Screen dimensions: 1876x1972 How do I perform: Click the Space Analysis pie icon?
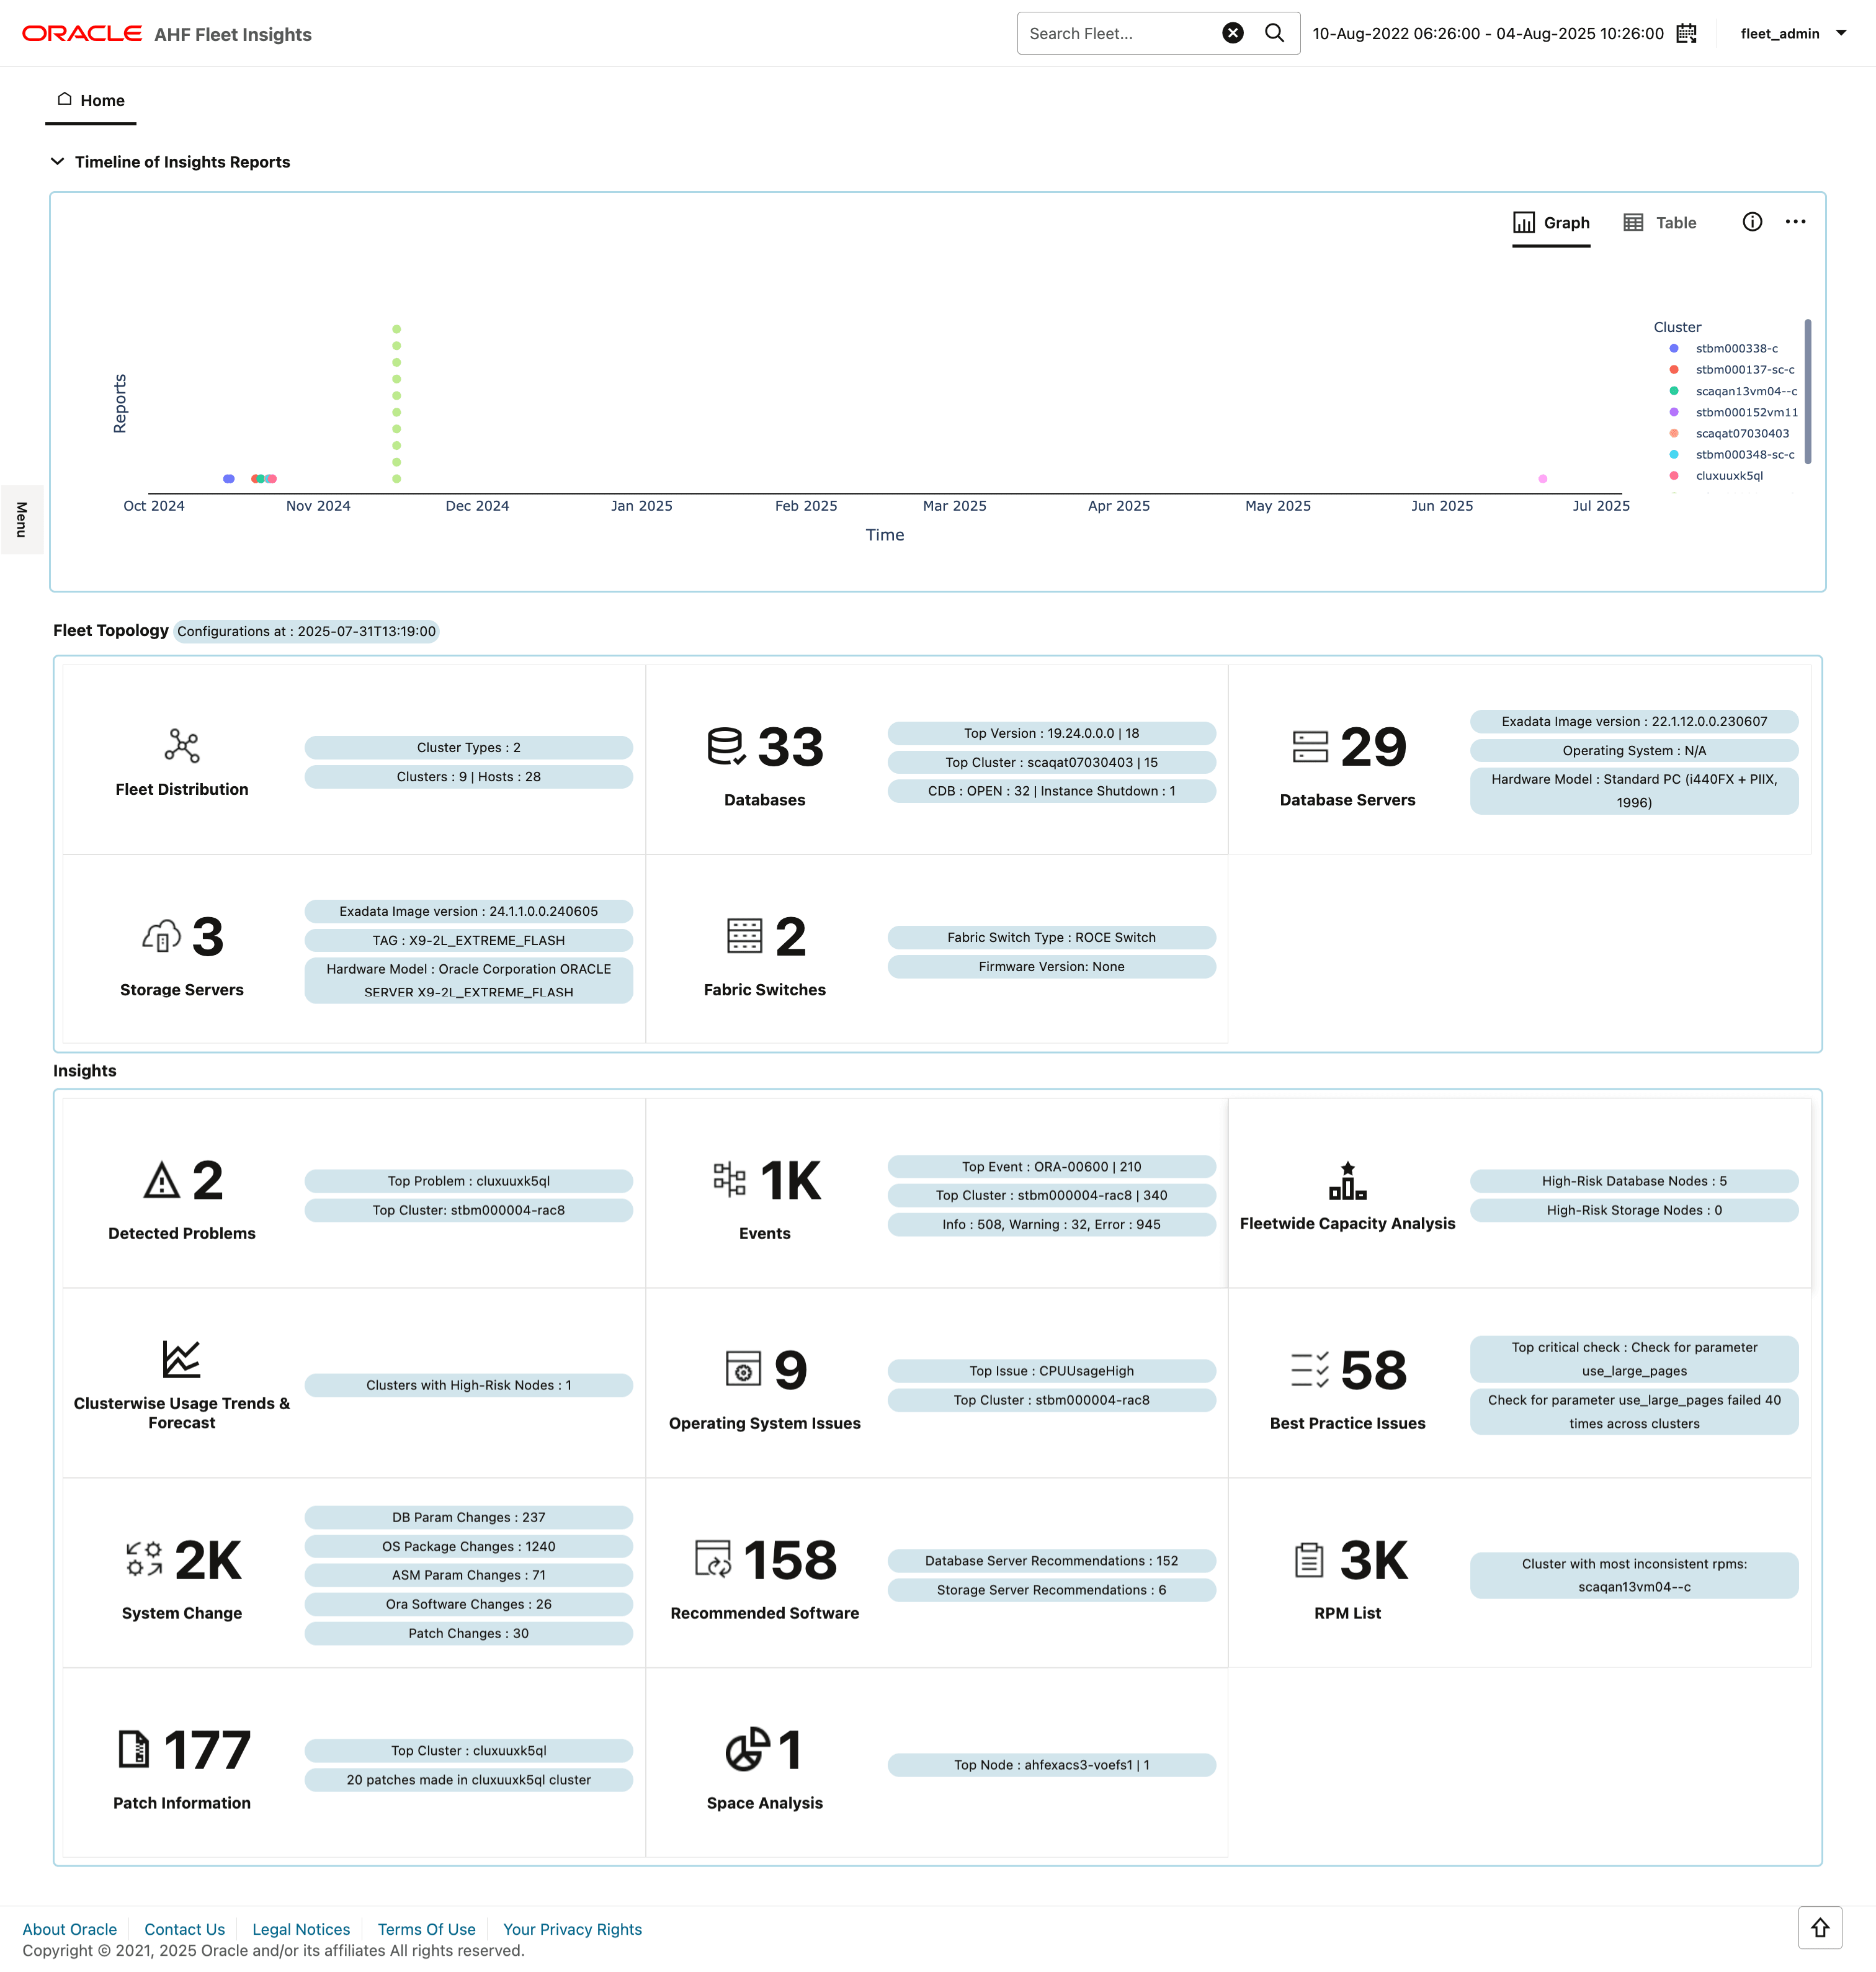click(x=748, y=1749)
